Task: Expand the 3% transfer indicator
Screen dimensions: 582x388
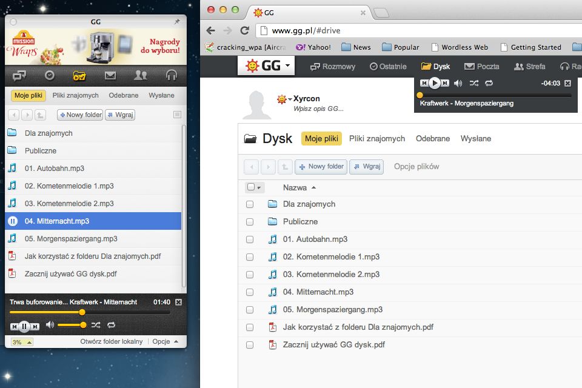Action: 22,342
